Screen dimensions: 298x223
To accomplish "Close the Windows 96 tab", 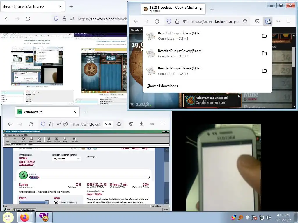I will [75, 112].
